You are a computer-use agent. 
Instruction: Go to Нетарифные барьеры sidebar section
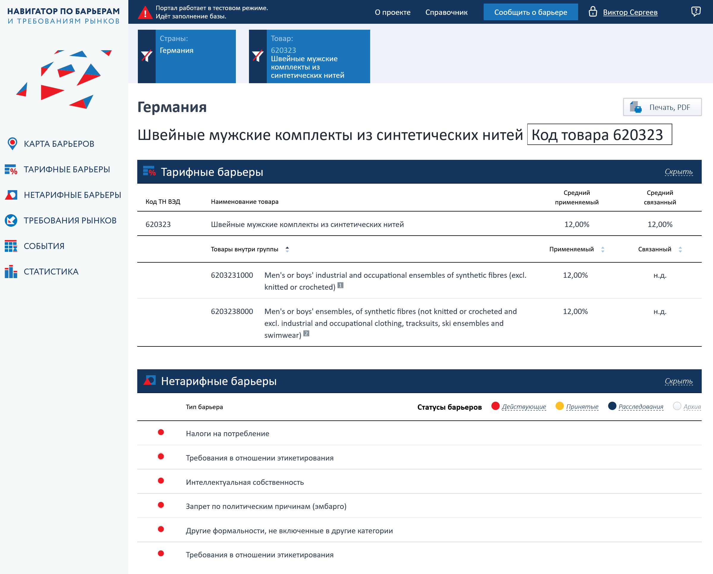click(72, 195)
